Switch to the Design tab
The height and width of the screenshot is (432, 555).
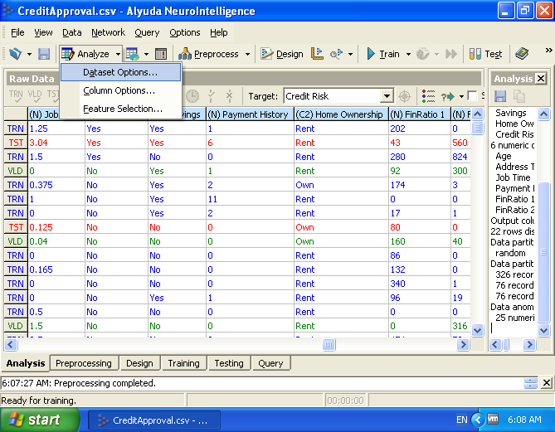[x=139, y=363]
